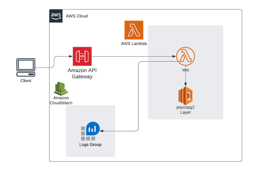Select the orange AWS Lambda service icon
The height and width of the screenshot is (171, 268).
pos(133,30)
